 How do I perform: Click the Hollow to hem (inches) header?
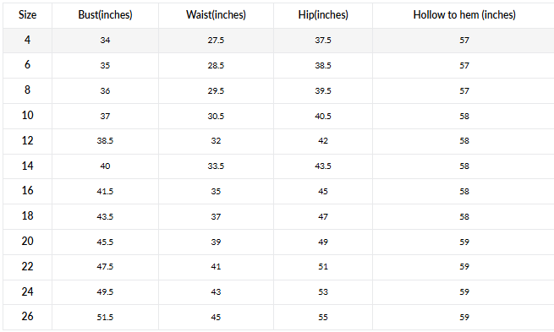(464, 15)
